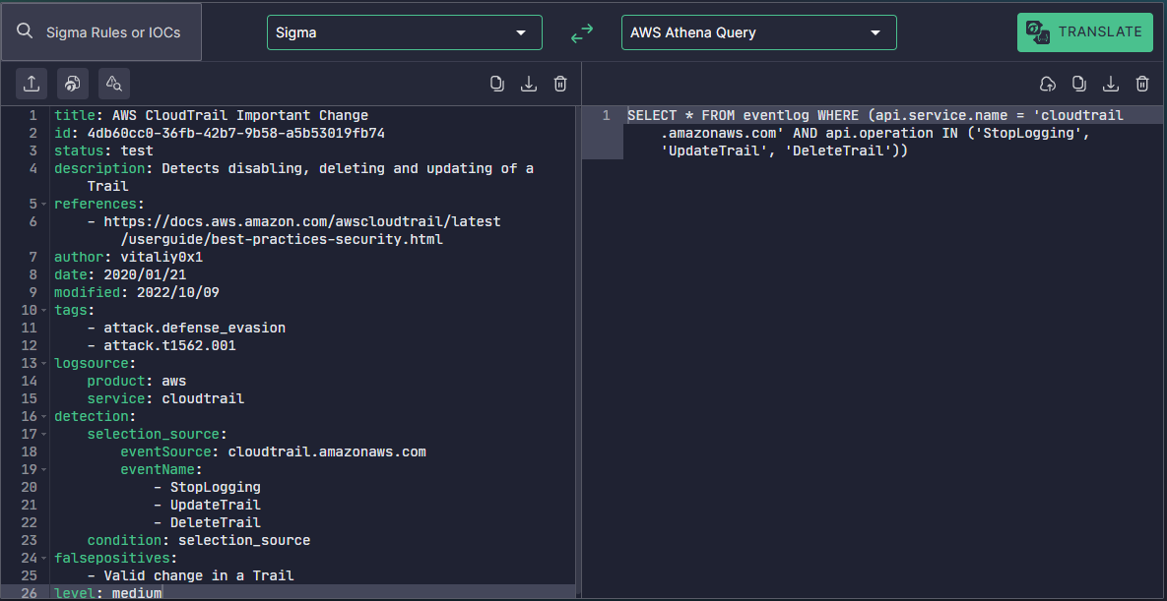Copy the translated Athena query
The image size is (1167, 601).
pos(1079,84)
